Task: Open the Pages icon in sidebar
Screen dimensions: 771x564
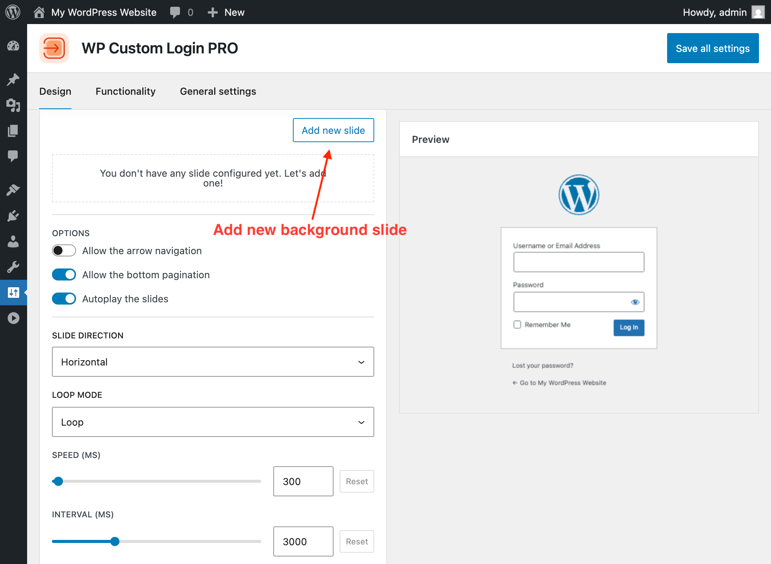Action: point(13,131)
